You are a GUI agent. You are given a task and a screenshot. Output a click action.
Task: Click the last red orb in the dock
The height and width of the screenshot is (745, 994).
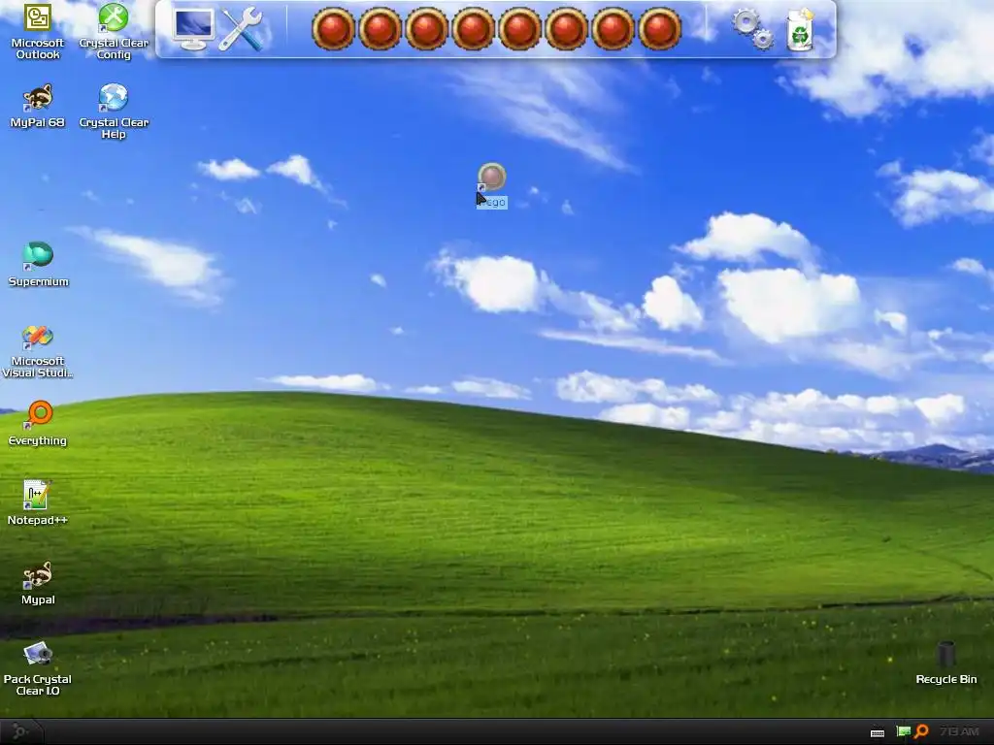coord(660,29)
